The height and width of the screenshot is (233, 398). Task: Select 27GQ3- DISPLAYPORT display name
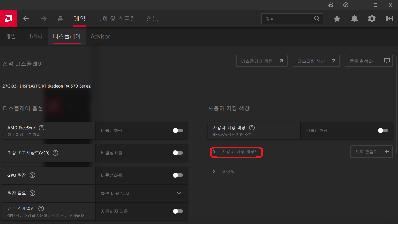[x=47, y=86]
